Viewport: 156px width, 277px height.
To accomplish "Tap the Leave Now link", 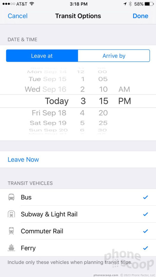I will click(23, 160).
